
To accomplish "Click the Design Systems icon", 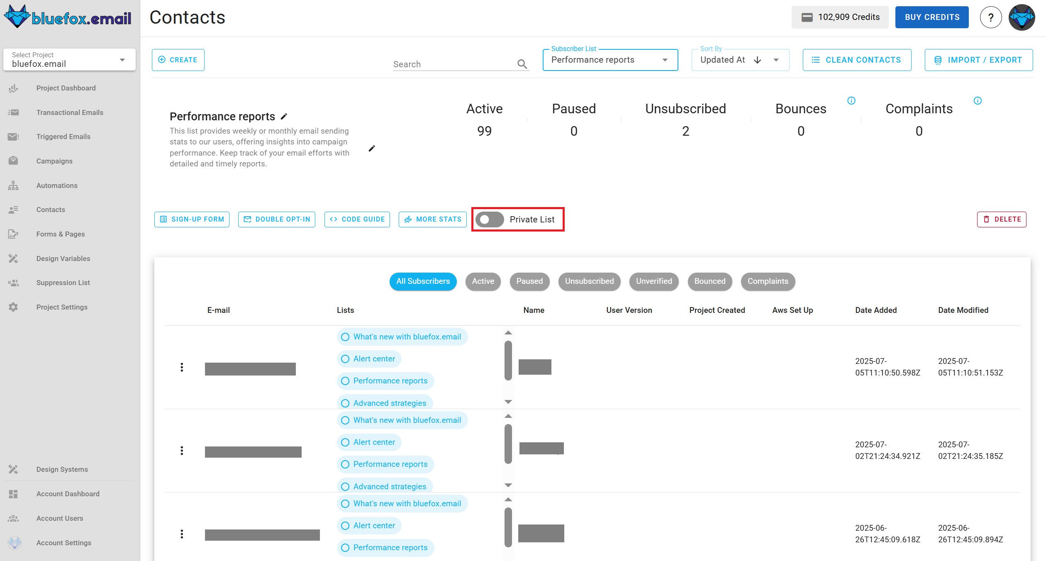I will [x=13, y=469].
